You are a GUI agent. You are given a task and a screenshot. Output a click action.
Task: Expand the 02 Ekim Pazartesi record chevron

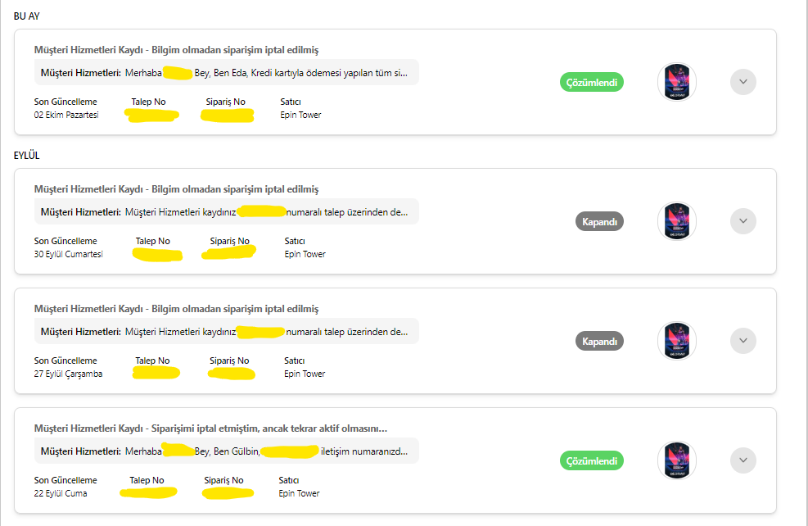(743, 82)
